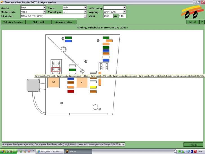This screenshot has width=205, height=154.
Task: Select the yellow fuse in the diagram
Action: pyautogui.click(x=93, y=87)
